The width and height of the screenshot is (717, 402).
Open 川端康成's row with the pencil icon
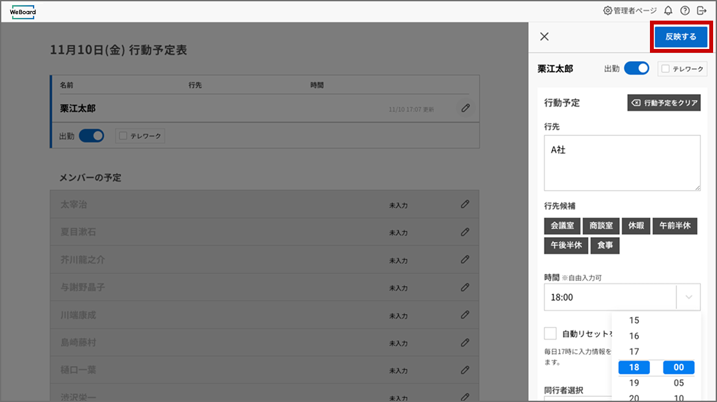[465, 315]
